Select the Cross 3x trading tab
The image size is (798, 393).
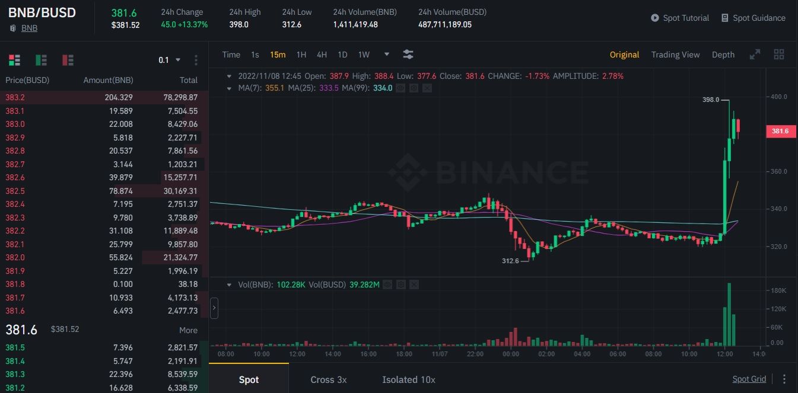pos(329,379)
